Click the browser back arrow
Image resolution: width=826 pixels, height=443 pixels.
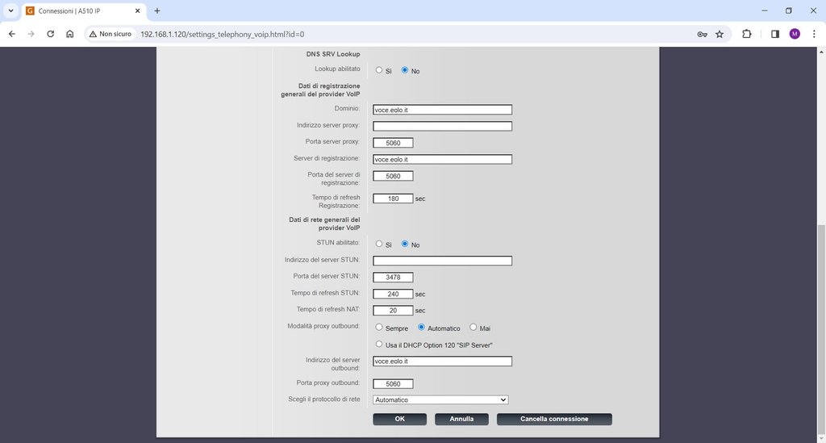point(12,34)
